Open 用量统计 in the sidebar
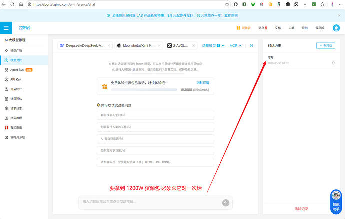 tap(16, 89)
